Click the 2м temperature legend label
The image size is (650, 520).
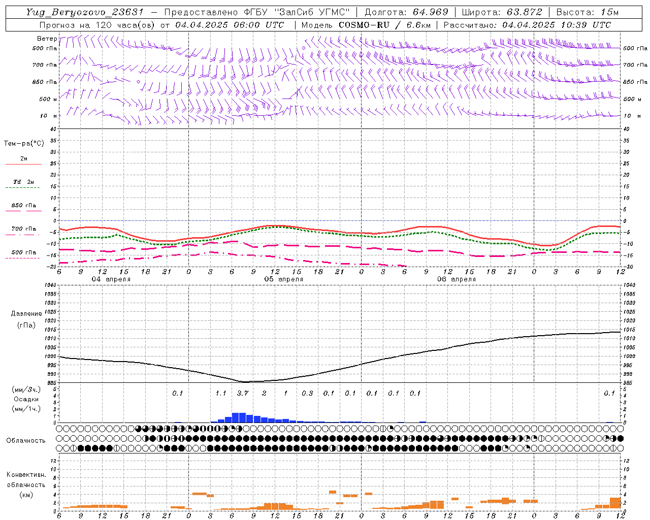pos(24,158)
